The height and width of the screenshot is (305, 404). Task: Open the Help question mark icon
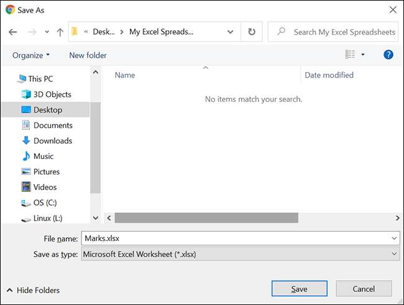pyautogui.click(x=388, y=55)
